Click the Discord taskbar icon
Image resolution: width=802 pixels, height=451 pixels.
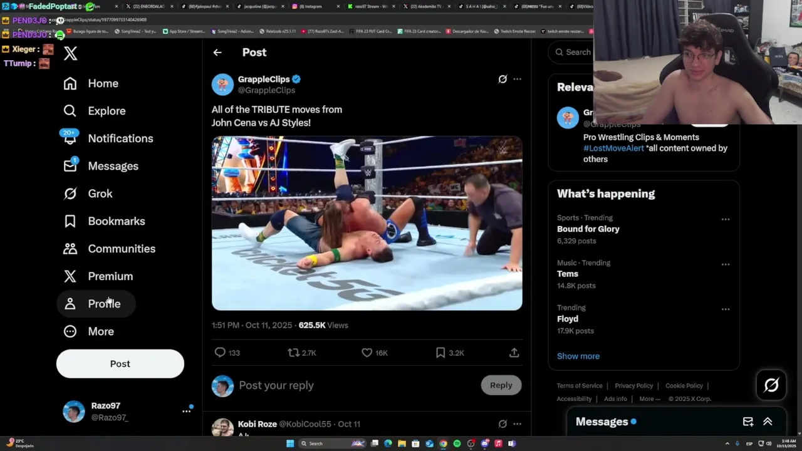pyautogui.click(x=484, y=443)
